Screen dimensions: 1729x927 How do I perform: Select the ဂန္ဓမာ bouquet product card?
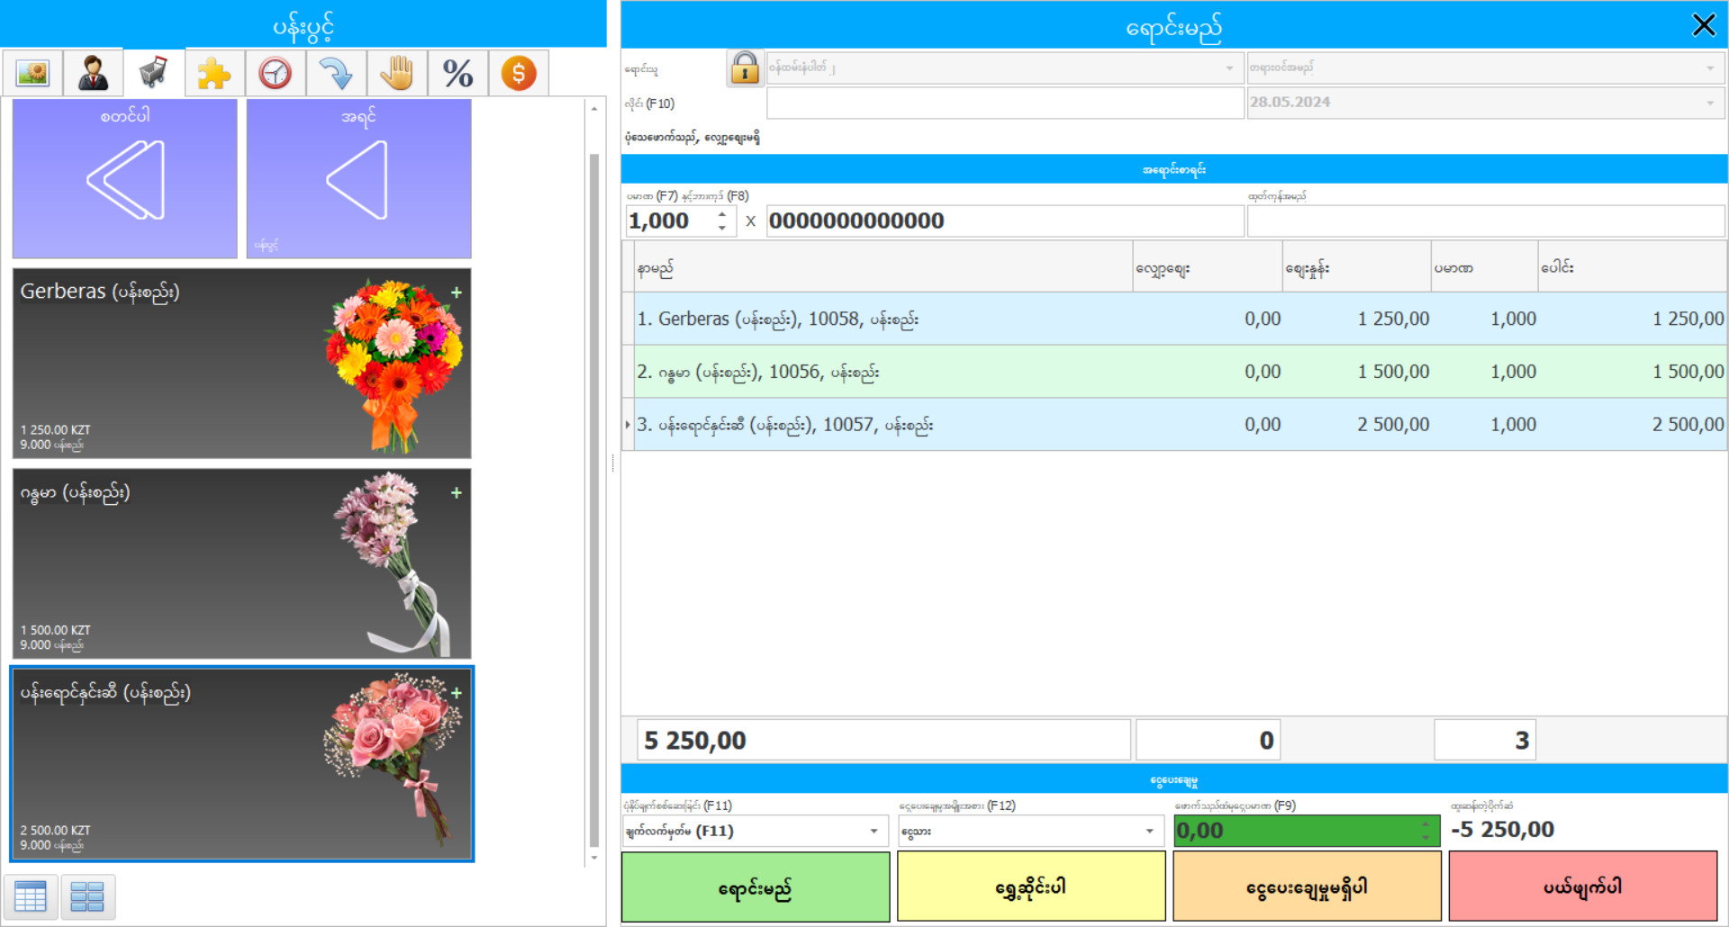(241, 563)
